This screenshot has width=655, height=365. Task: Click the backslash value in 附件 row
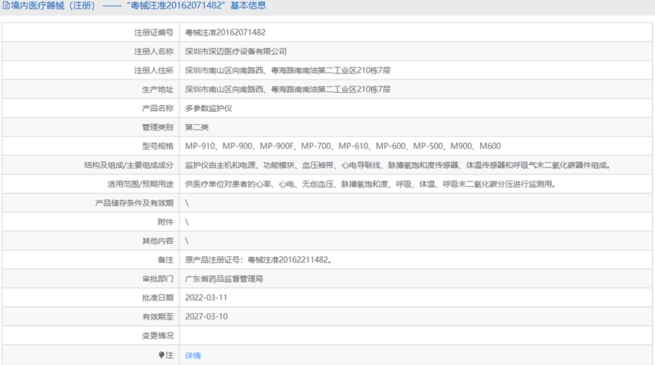click(186, 222)
